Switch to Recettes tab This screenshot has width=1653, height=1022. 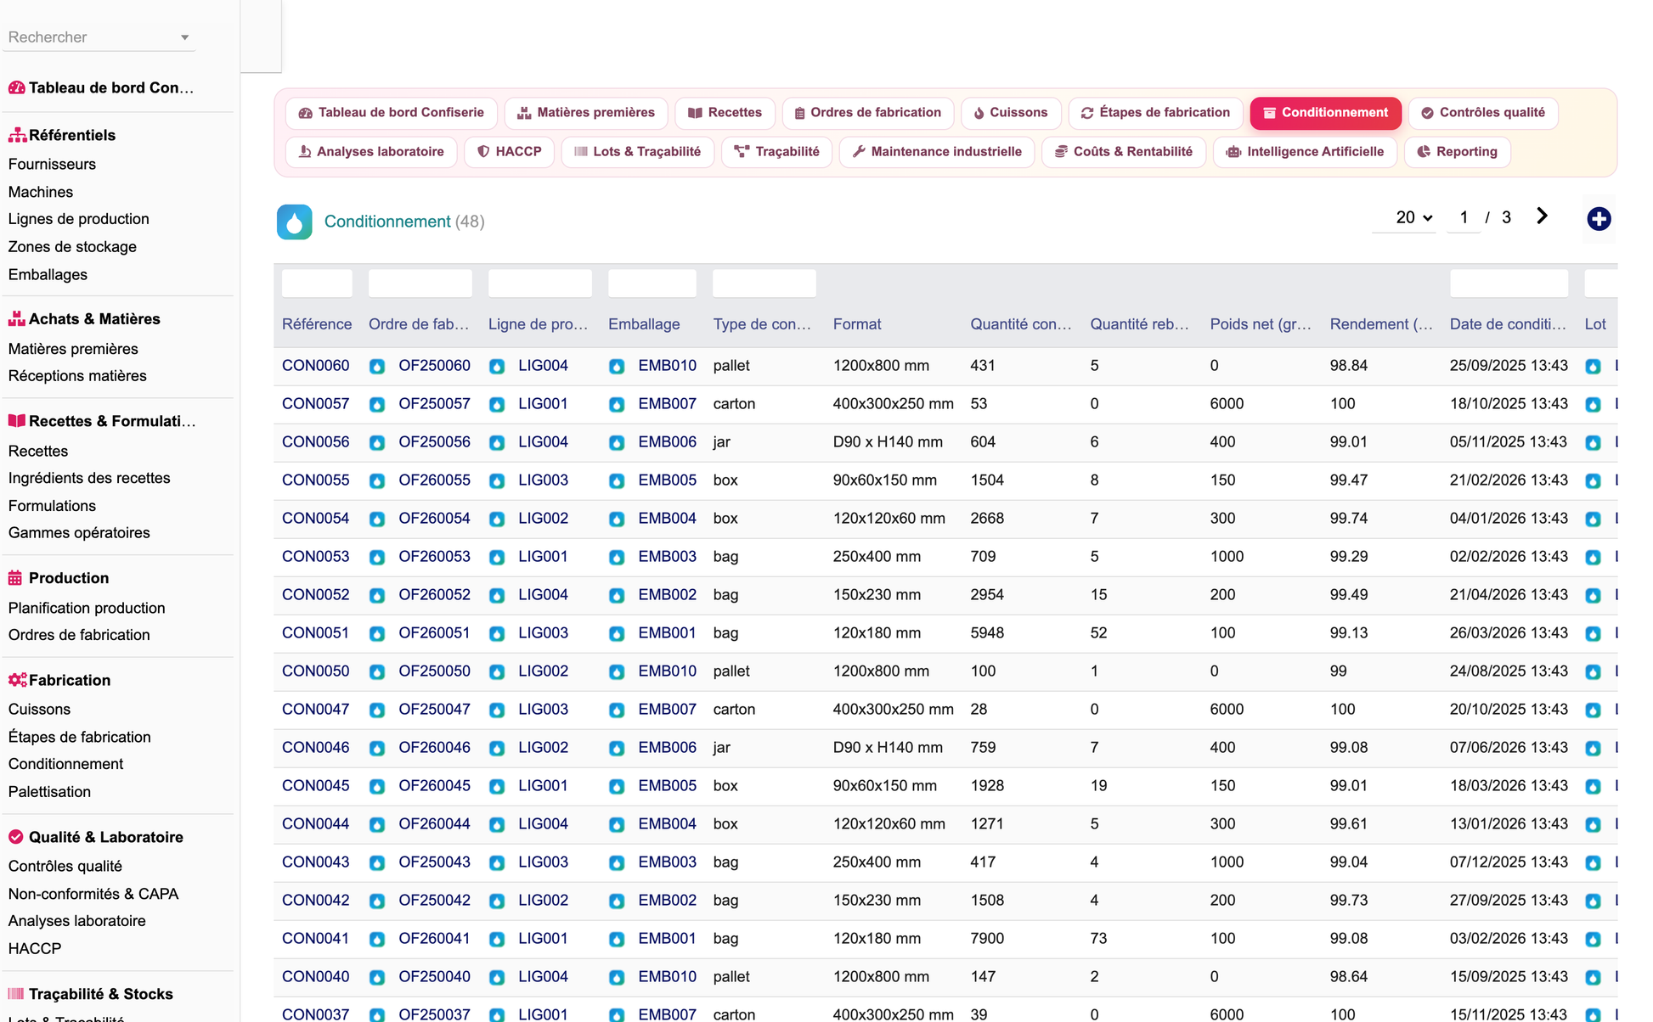pos(725,113)
